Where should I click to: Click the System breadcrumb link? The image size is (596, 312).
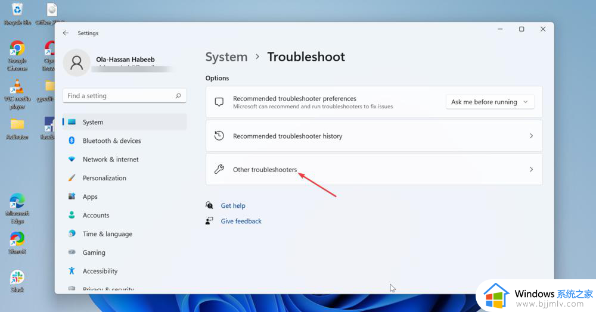[x=226, y=57]
